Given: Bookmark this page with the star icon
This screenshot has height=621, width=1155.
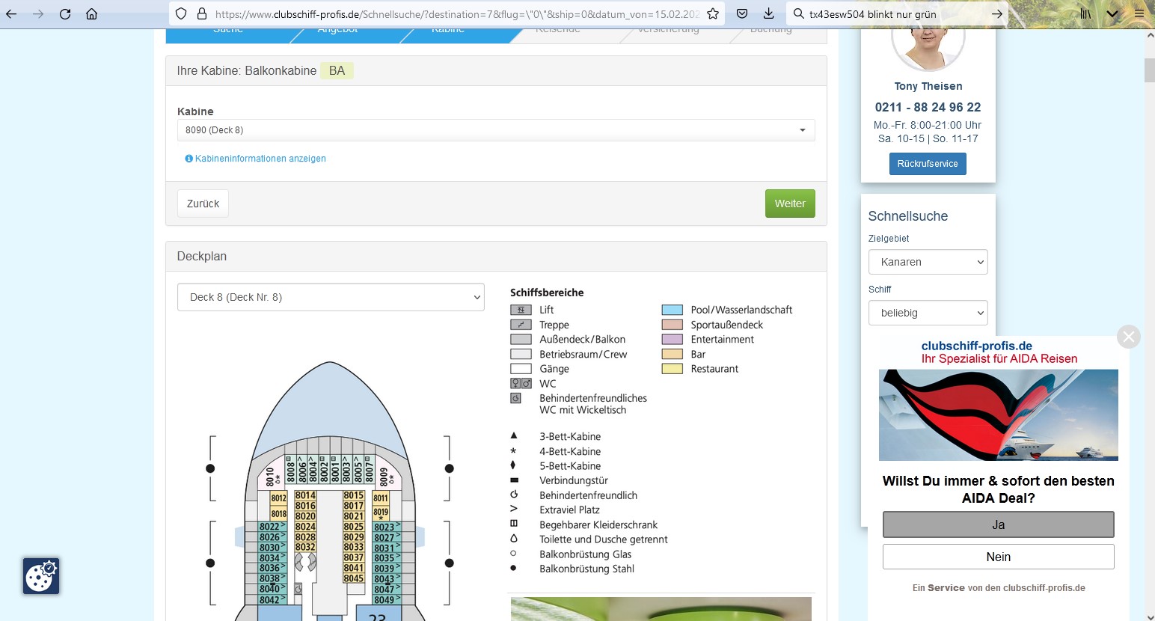Looking at the screenshot, I should click(x=713, y=14).
